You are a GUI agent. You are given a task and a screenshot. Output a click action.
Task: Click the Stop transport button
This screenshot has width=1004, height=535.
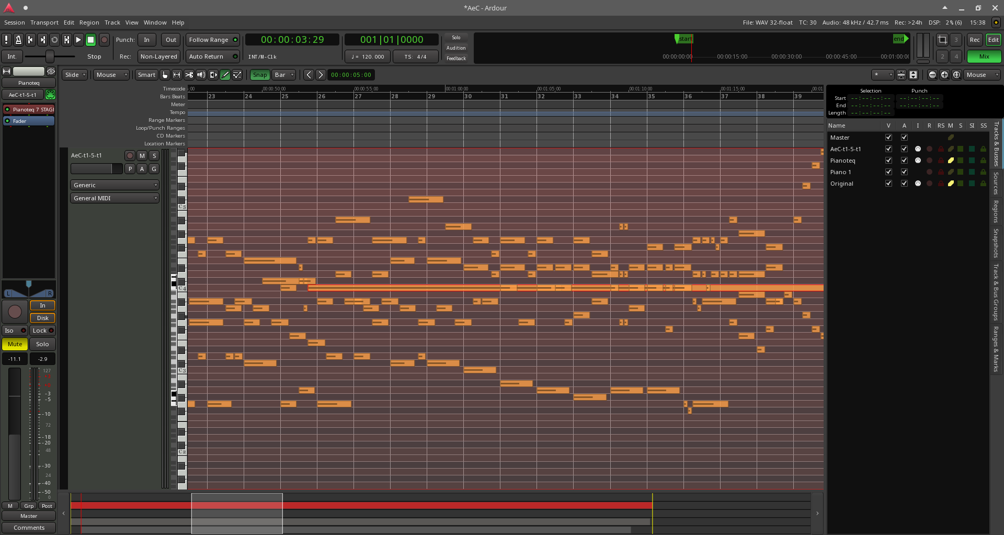pos(90,40)
